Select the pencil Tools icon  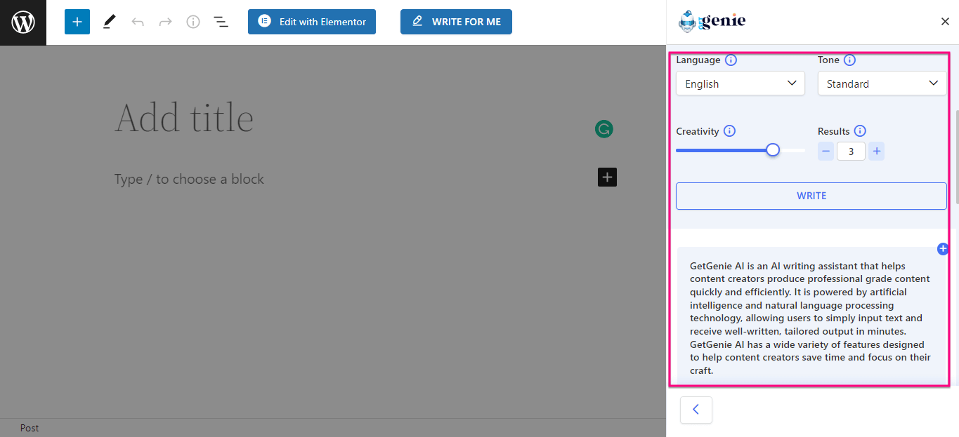click(x=109, y=22)
